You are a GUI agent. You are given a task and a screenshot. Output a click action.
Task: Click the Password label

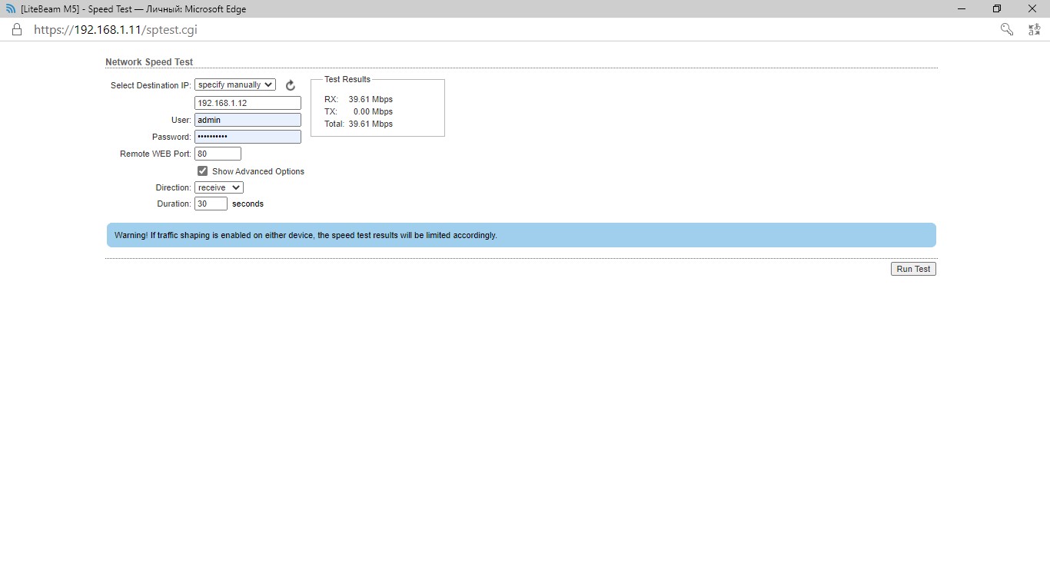[x=171, y=137]
